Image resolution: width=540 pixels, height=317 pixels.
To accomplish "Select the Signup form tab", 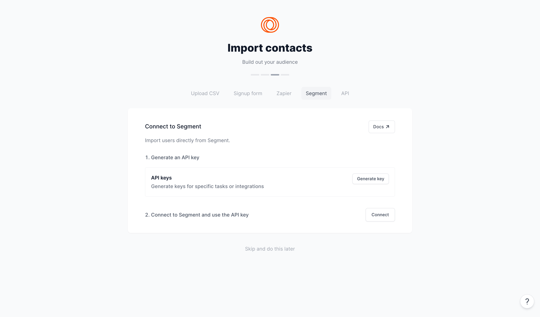I will tap(248, 93).
